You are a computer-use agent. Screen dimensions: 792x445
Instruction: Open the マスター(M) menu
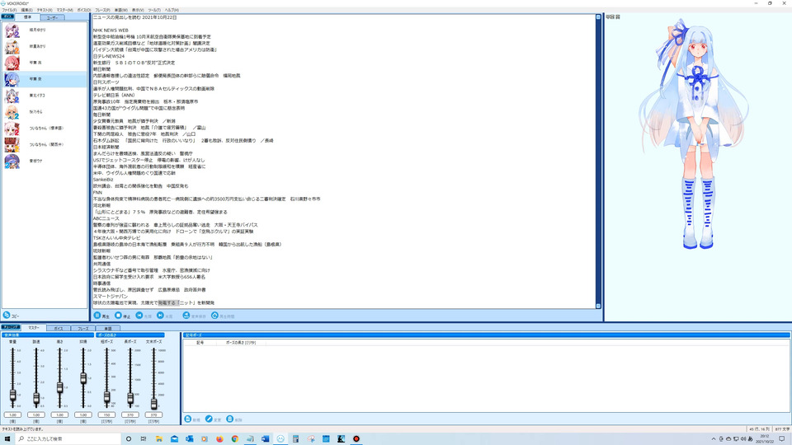pos(64,10)
